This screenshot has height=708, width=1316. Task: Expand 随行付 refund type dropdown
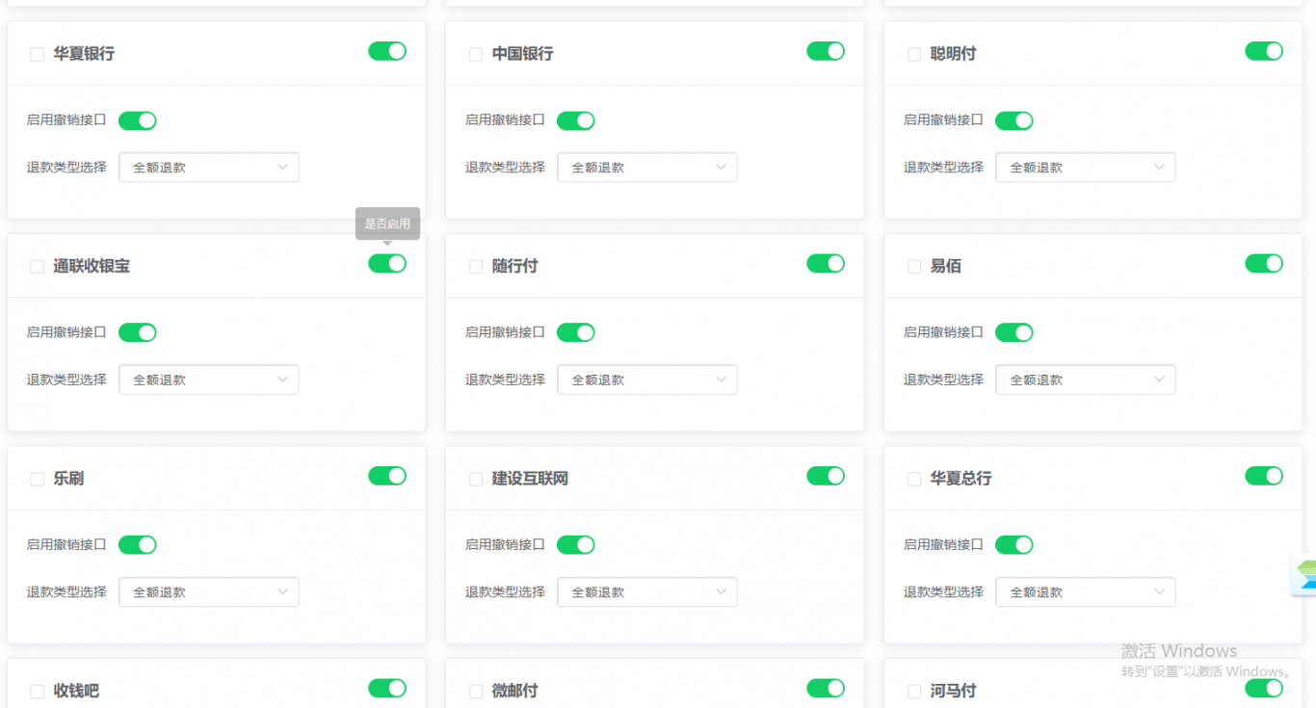647,380
